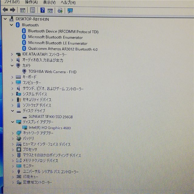Click the show/hide console tree toolbar icon
Screen dimensions: 194x194
(x=22, y=10)
